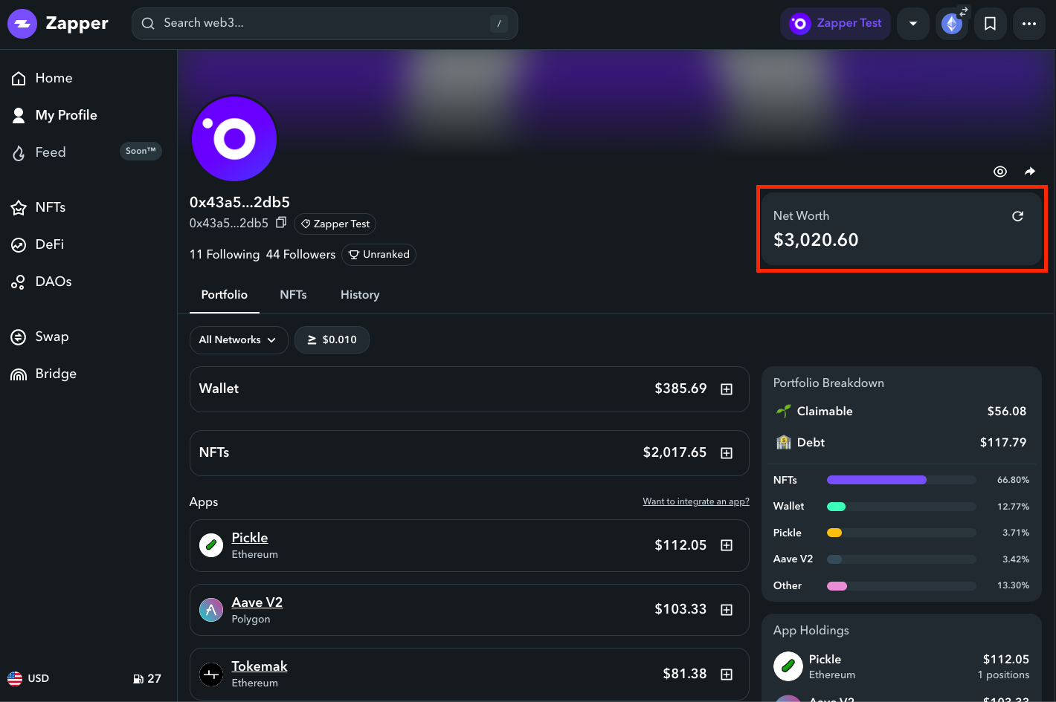Open the three-dots more menu
The height and width of the screenshot is (702, 1056).
1028,24
